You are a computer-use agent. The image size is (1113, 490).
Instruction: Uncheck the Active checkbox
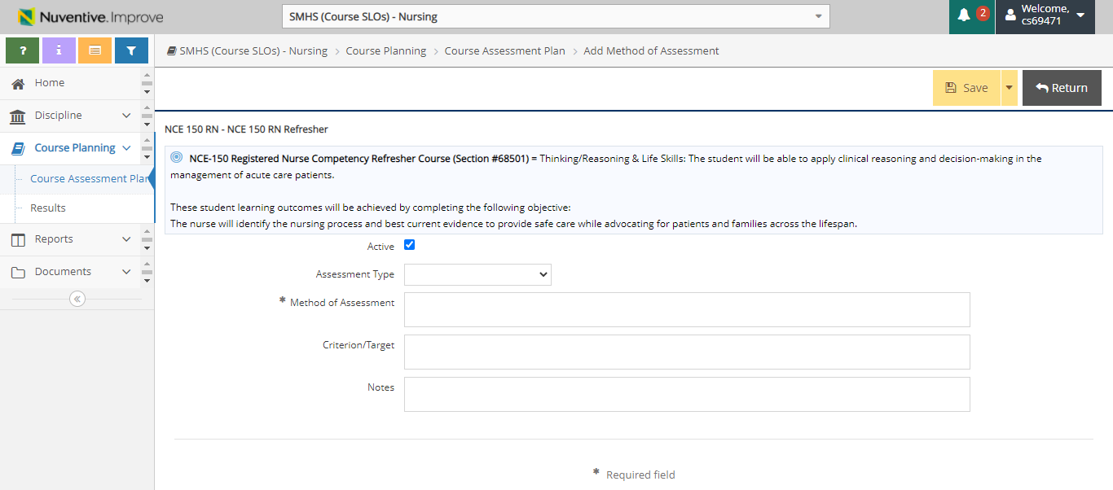click(410, 245)
